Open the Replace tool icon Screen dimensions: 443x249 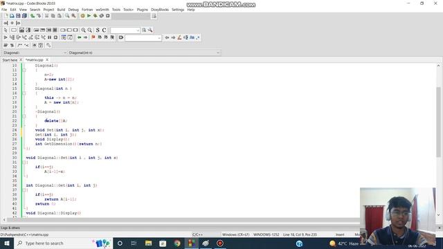[73, 16]
